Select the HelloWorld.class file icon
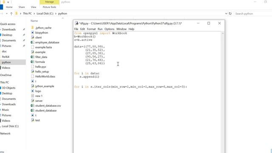Image resolution: width=272 pixels, height=153 pixels. pyautogui.click(x=32, y=76)
